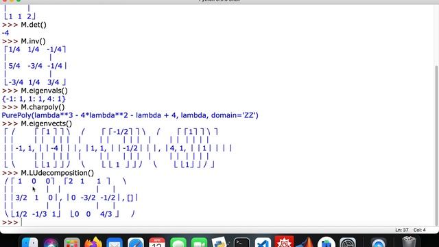Click '-1/3' in the lower matrix
The image size is (439, 247).
(x=40, y=214)
